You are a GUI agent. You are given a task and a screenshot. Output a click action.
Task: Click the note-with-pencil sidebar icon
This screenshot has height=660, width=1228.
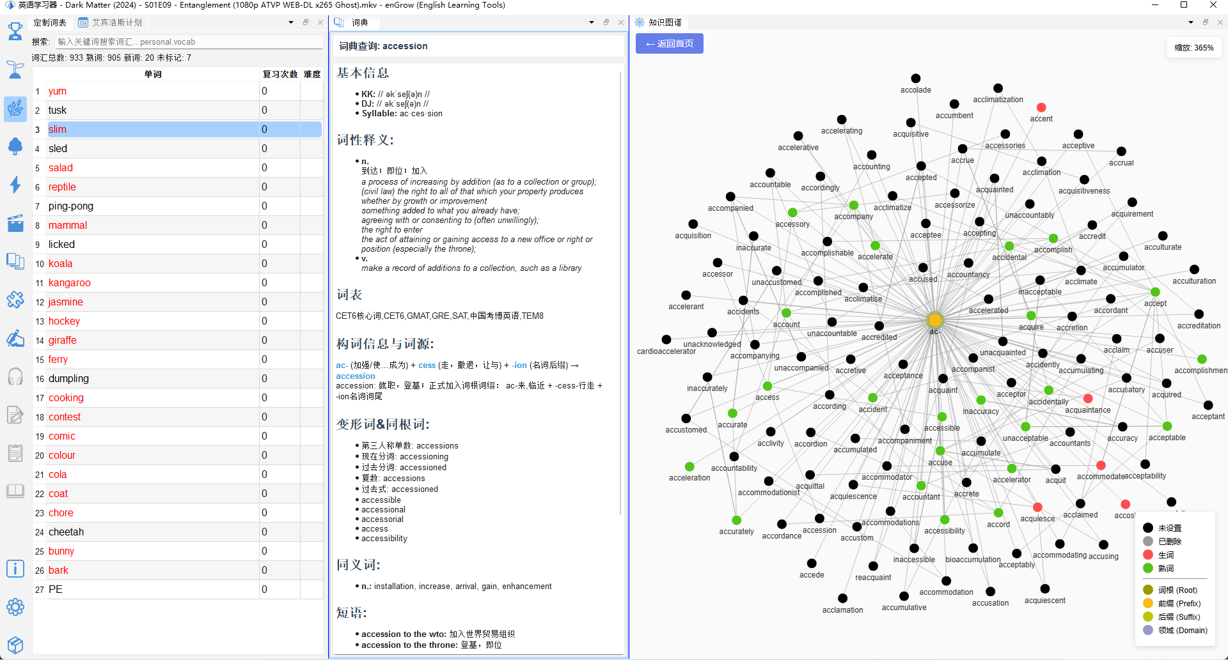click(15, 415)
